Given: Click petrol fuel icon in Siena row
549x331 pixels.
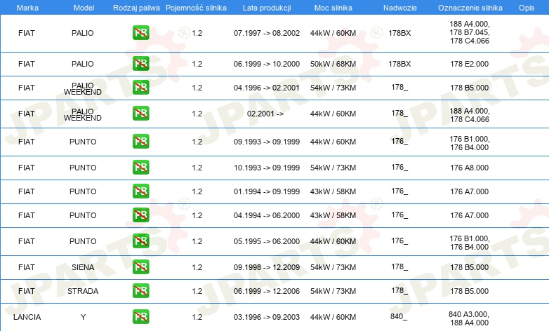Looking at the screenshot, I should point(140,266).
